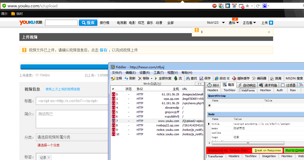Switch to request Raw tab

[x=293, y=90]
